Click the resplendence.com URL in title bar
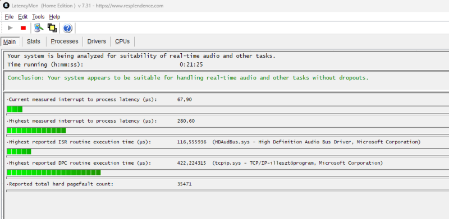The height and width of the screenshot is (219, 449). pyautogui.click(x=130, y=6)
